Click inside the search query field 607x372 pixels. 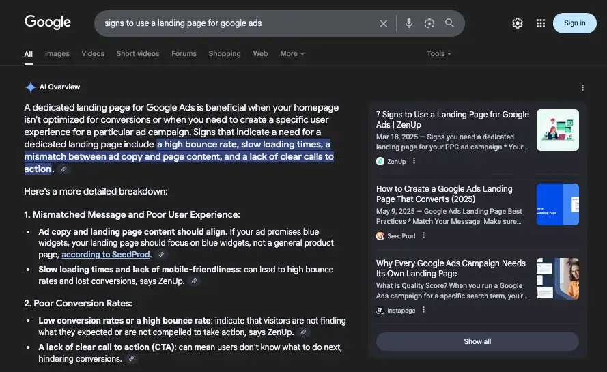pyautogui.click(x=236, y=23)
